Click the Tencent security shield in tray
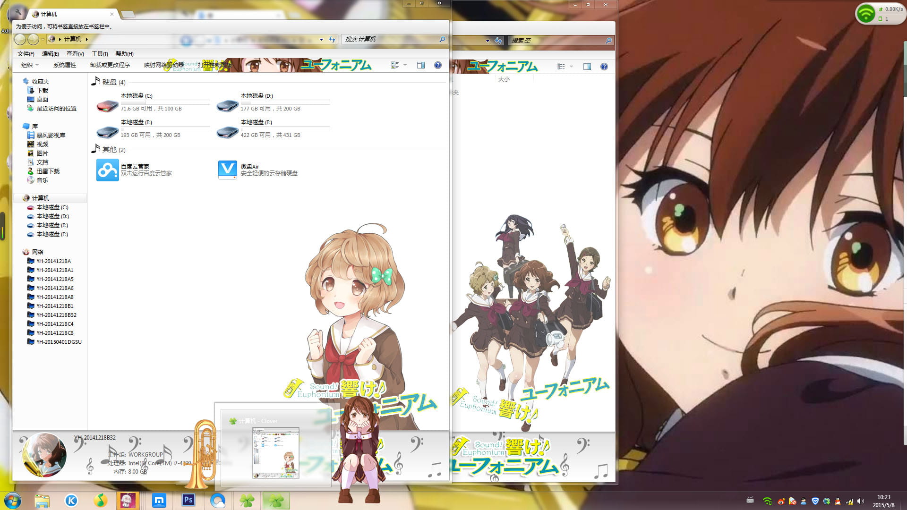 pyautogui.click(x=814, y=501)
